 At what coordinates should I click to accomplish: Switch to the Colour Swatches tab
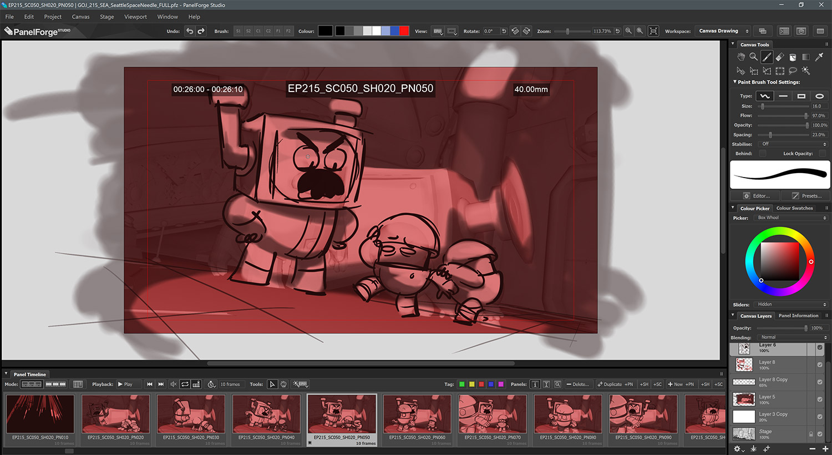coord(794,208)
